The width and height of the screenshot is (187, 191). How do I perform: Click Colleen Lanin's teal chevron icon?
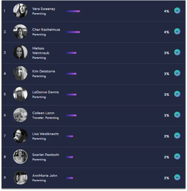pos(177,115)
